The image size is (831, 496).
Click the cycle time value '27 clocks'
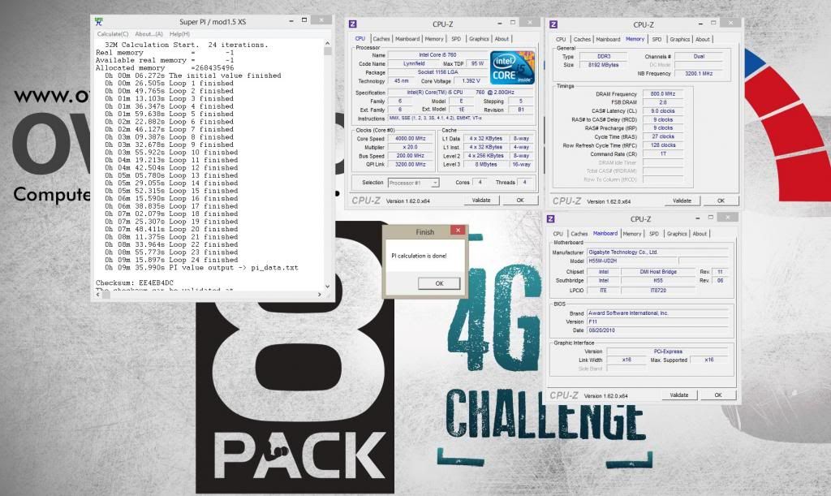pyautogui.click(x=663, y=136)
